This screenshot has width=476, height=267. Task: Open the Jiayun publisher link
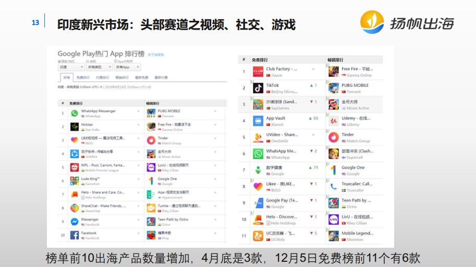[x=276, y=75]
